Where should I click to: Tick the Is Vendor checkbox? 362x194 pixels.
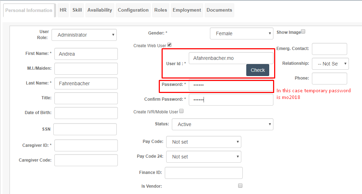[x=240, y=186]
